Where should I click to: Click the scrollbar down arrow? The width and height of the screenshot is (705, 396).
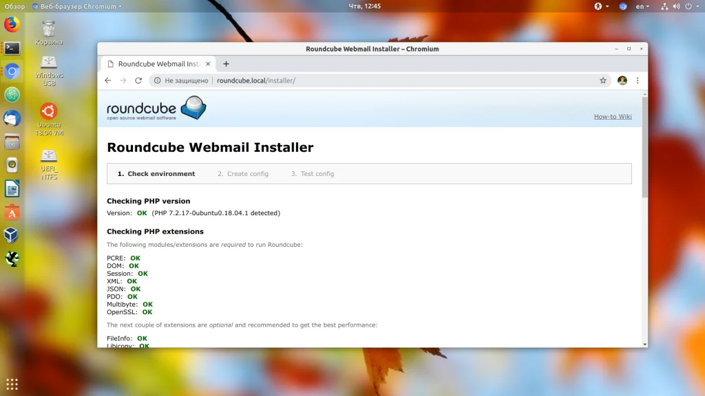pyautogui.click(x=644, y=344)
